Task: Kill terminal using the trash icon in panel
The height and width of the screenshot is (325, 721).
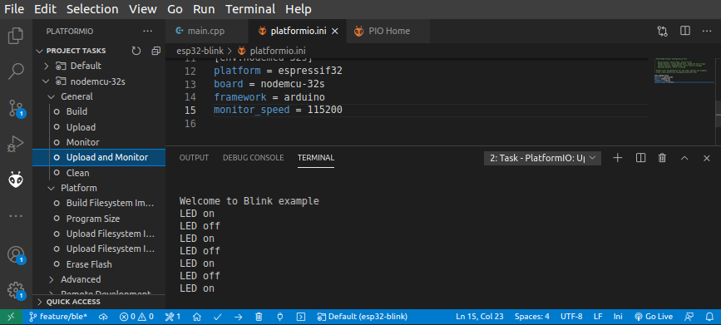Action: (x=662, y=158)
